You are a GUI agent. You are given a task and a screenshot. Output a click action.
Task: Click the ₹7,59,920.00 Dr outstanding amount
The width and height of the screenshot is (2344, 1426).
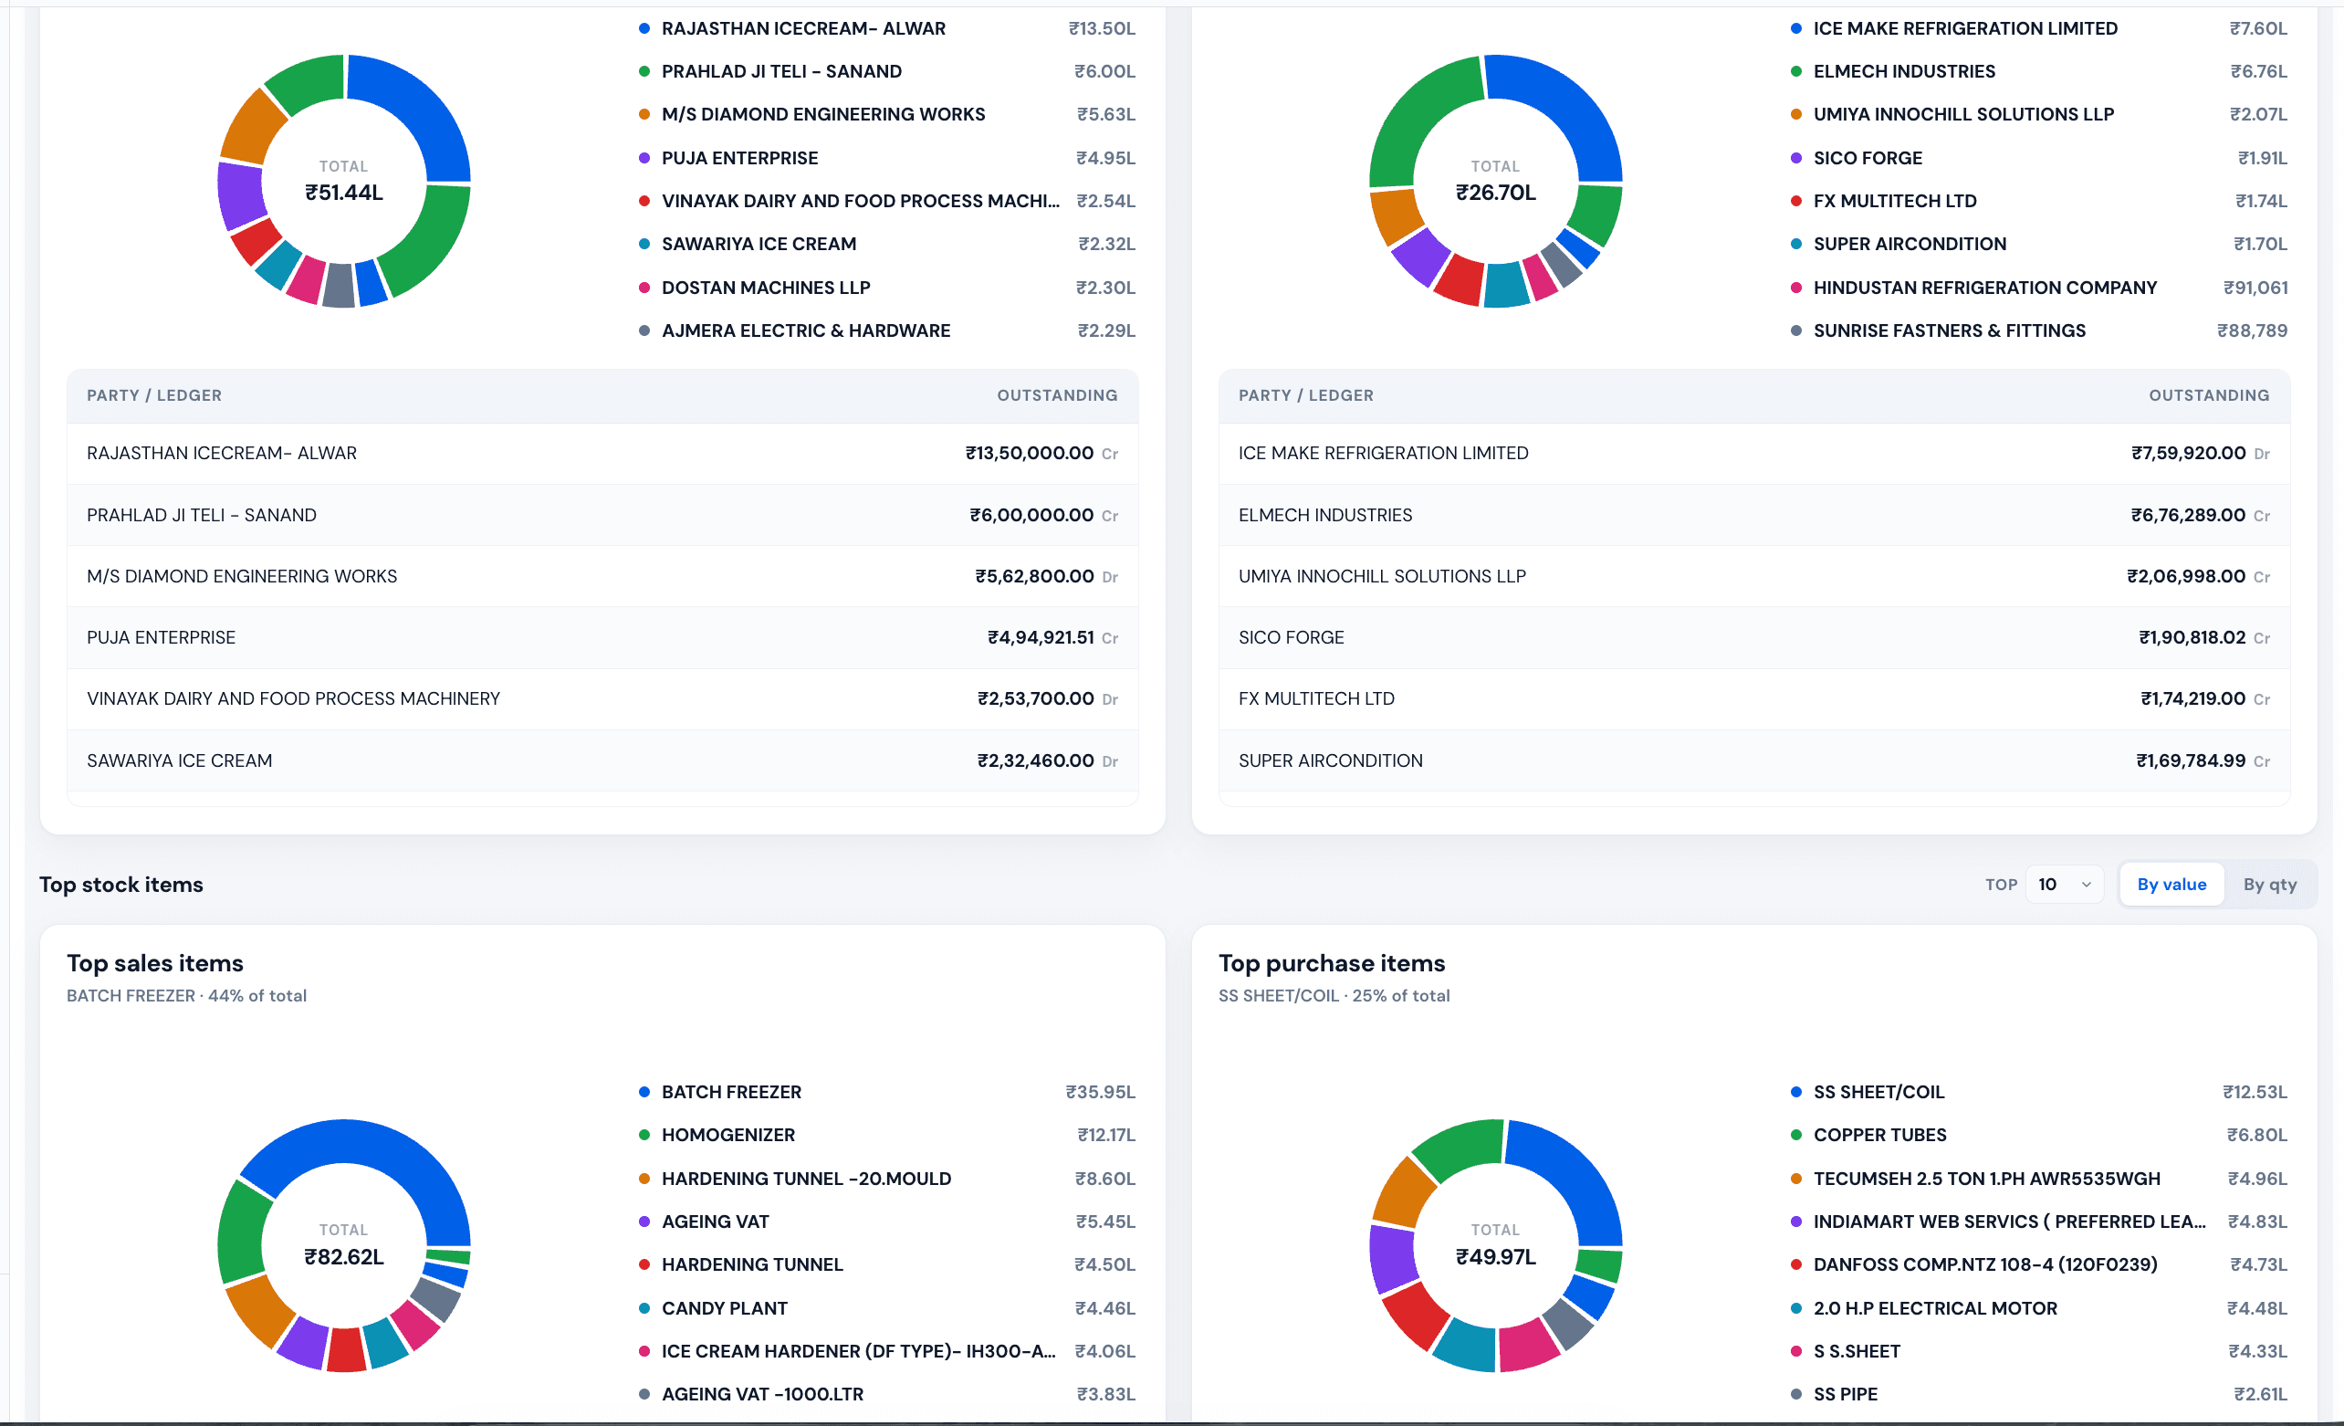[2201, 453]
